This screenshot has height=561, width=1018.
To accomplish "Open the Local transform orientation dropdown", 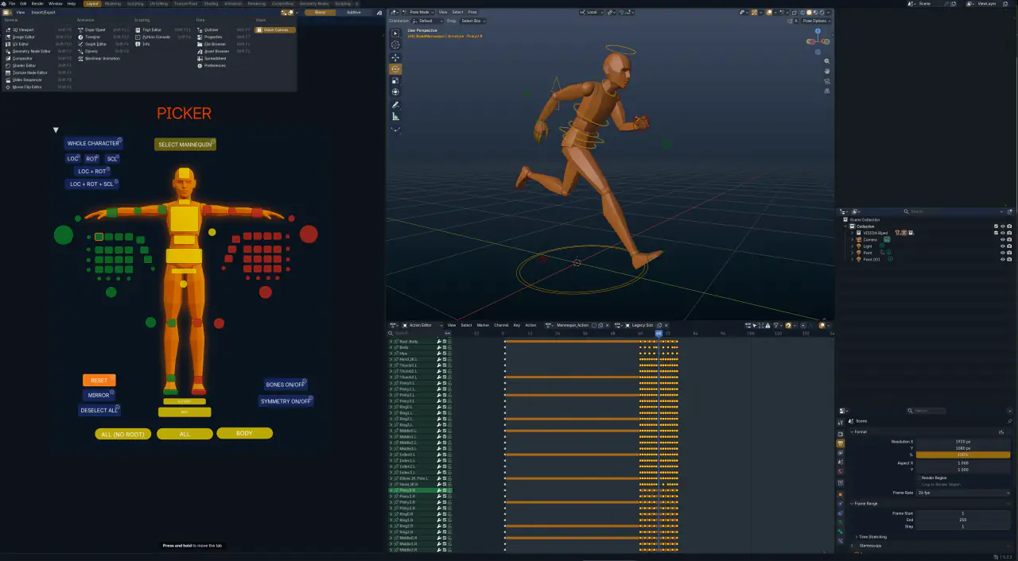I will (593, 12).
